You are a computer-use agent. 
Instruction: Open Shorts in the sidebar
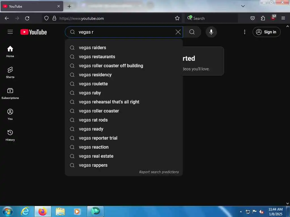coord(10,73)
